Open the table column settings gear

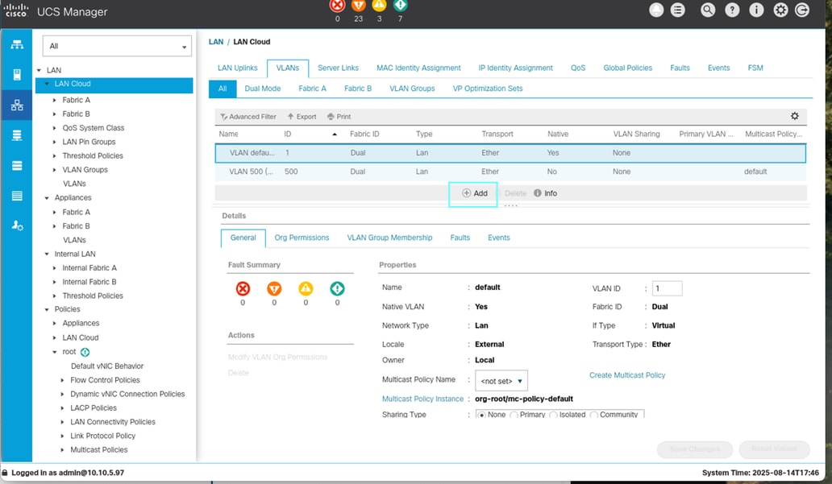[x=794, y=116]
